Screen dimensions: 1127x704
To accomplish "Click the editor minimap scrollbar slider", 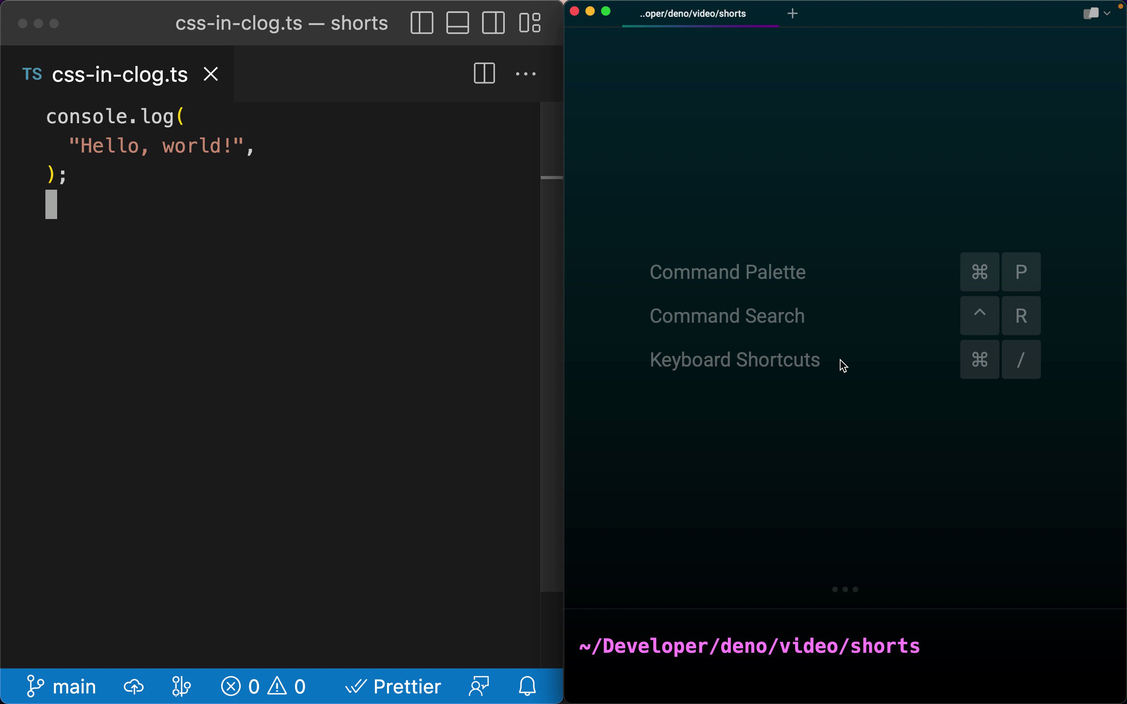I will [551, 178].
